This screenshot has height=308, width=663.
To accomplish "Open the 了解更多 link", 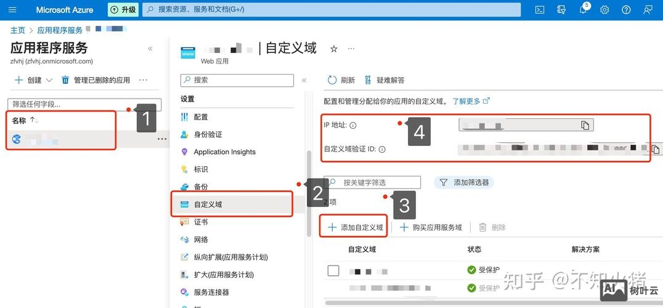I will click(471, 101).
